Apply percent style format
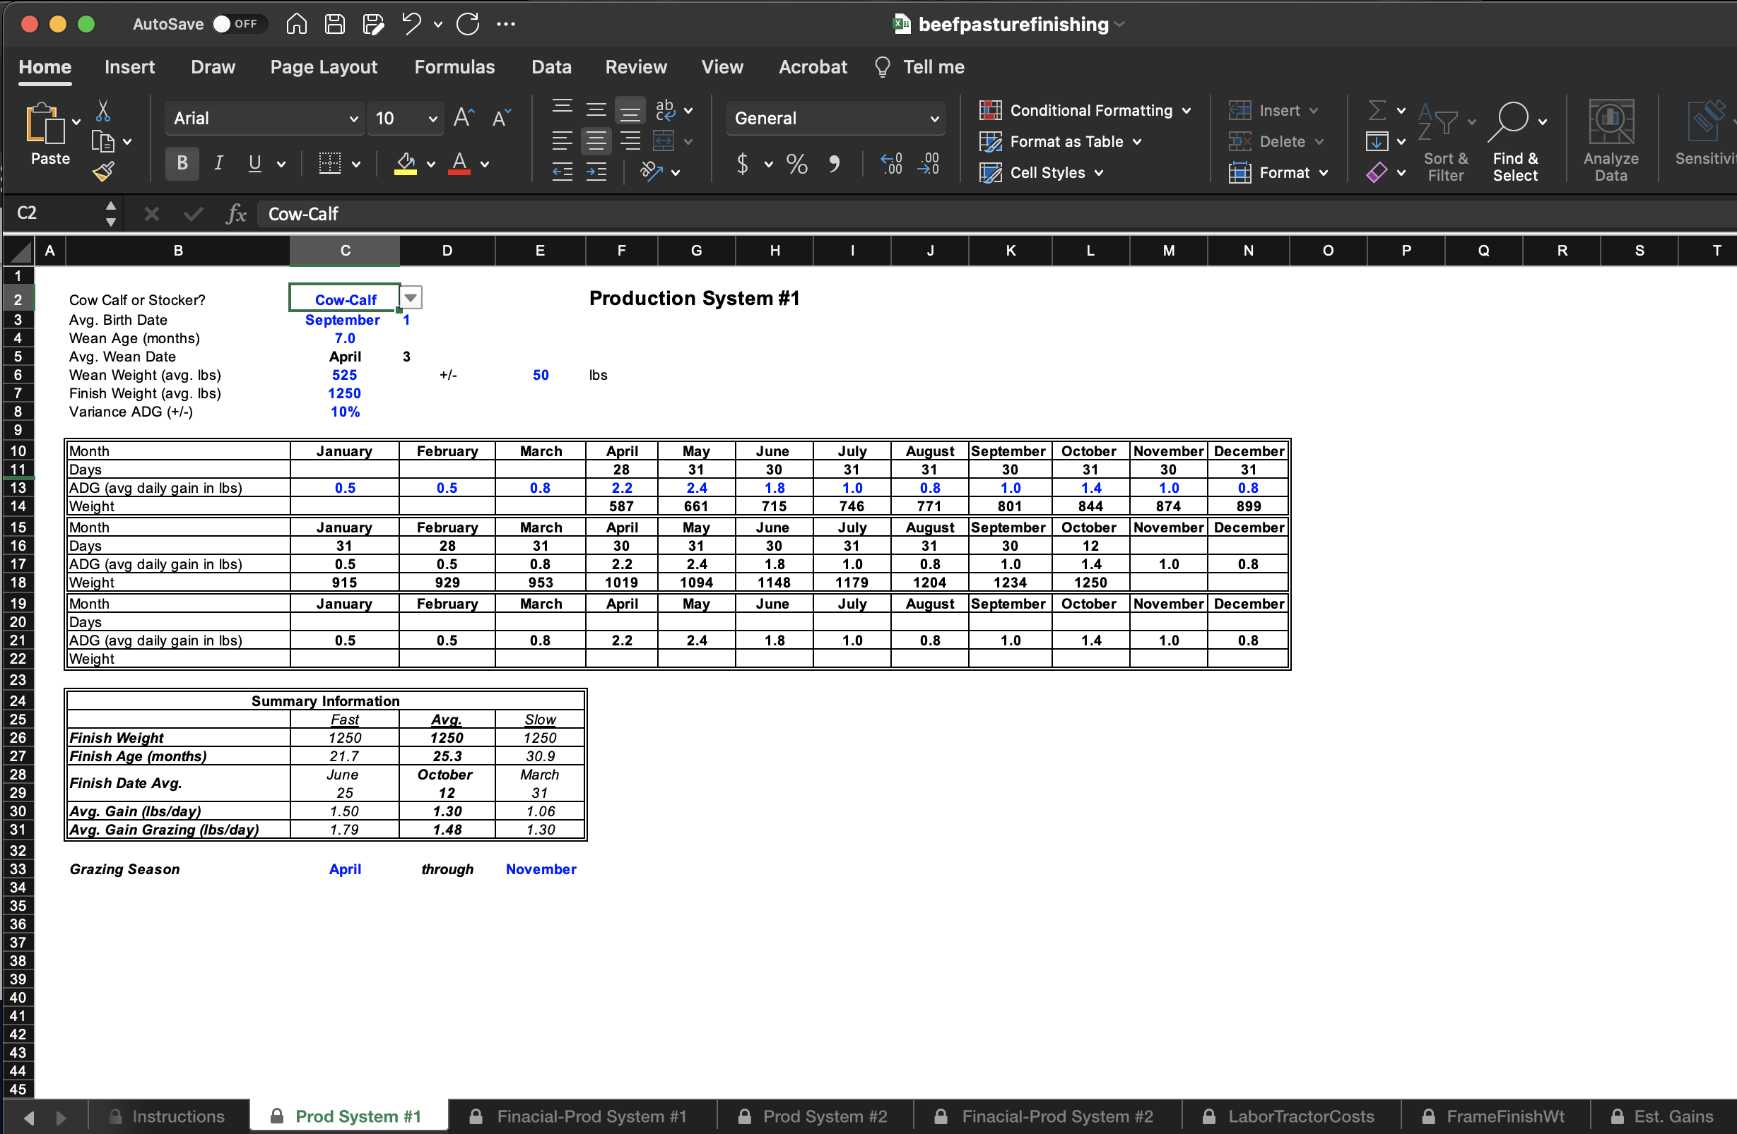Image resolution: width=1737 pixels, height=1134 pixels. [x=797, y=163]
